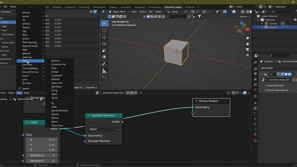Select the Scale tool in viewport toolbar
This screenshot has height=167, width=297.
pos(104,51)
